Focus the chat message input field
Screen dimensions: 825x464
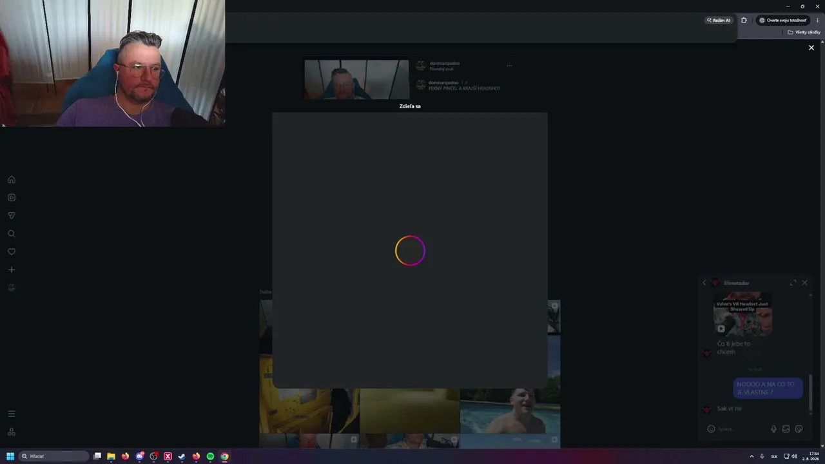pos(741,429)
